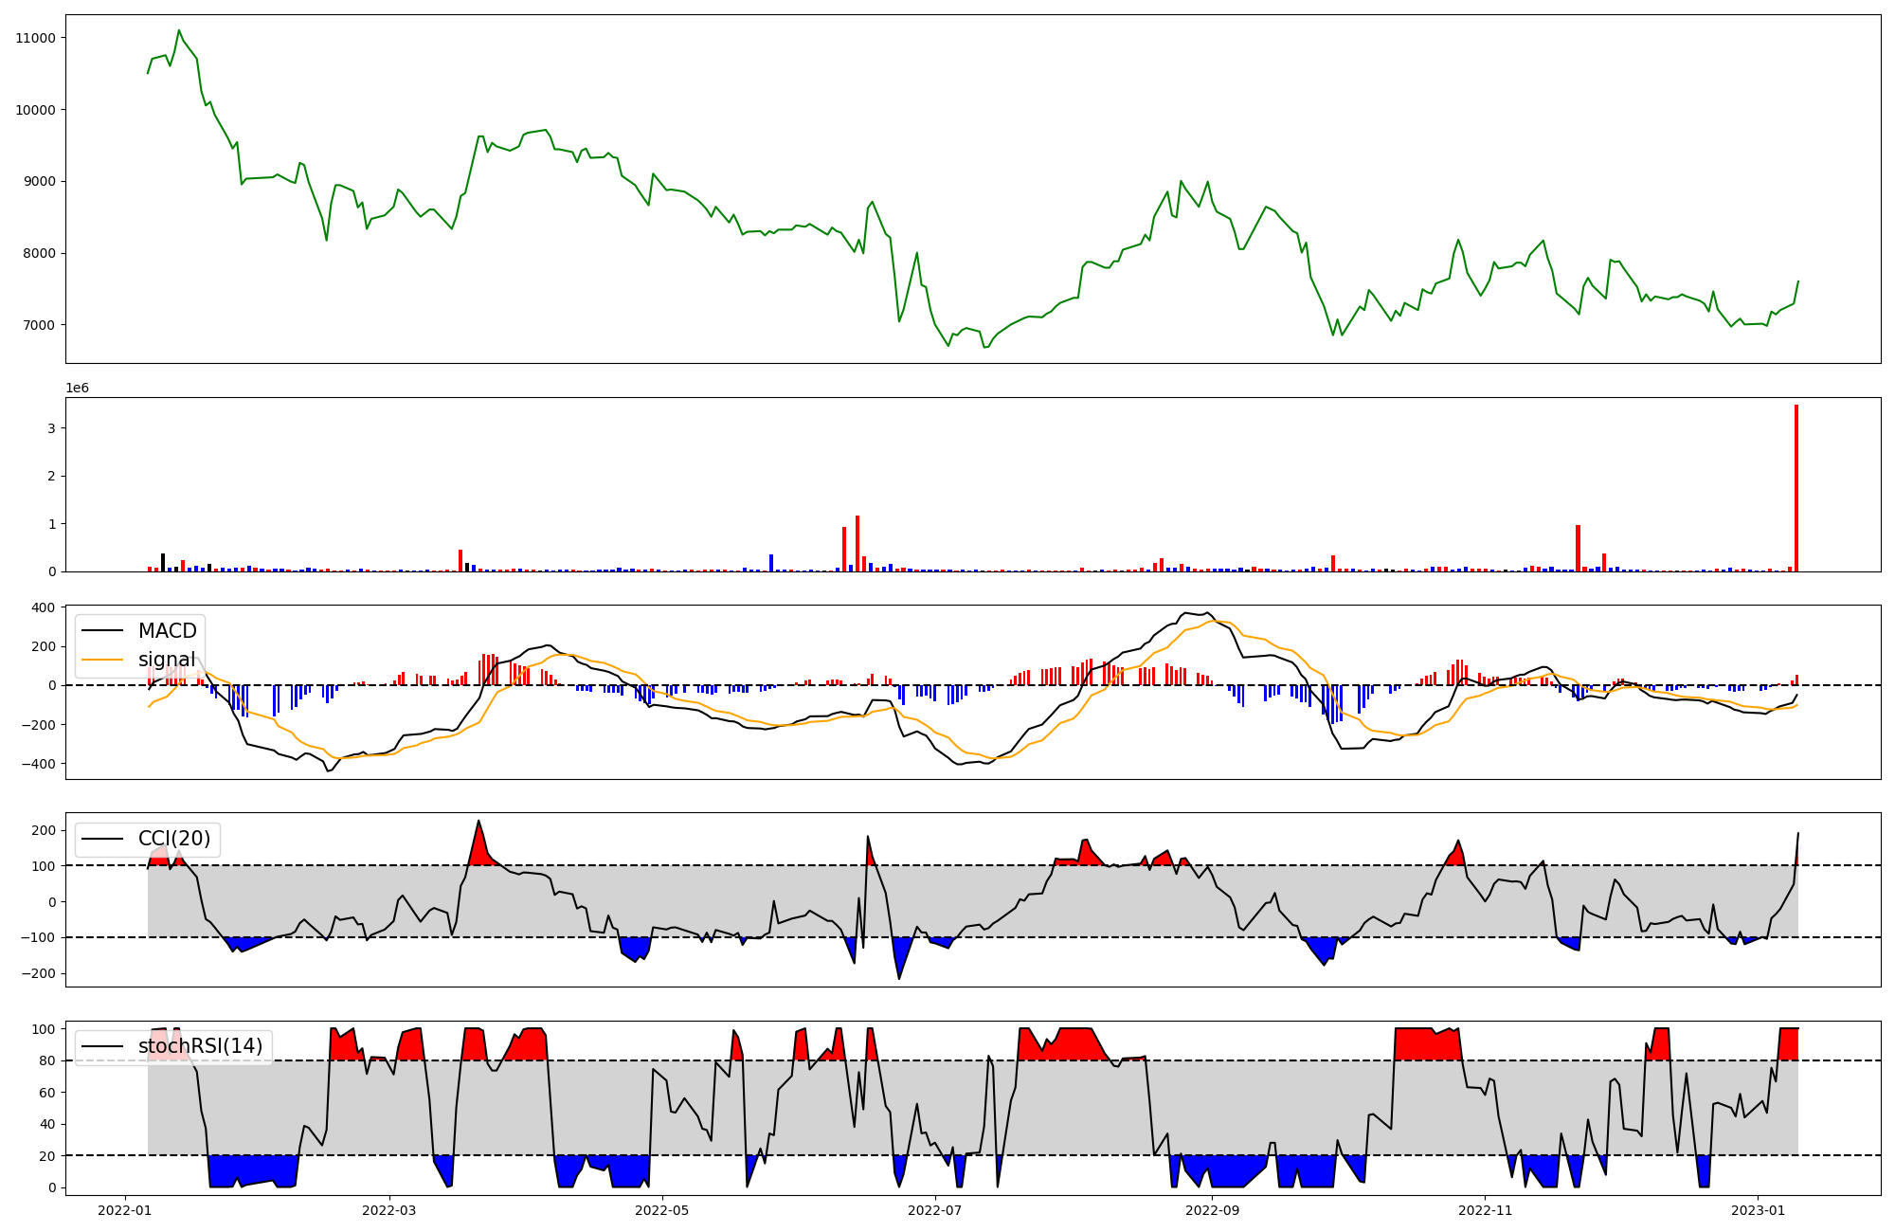Viewport: 1895px width, 1232px height.
Task: Click the orange signal legend line
Action: point(102,660)
